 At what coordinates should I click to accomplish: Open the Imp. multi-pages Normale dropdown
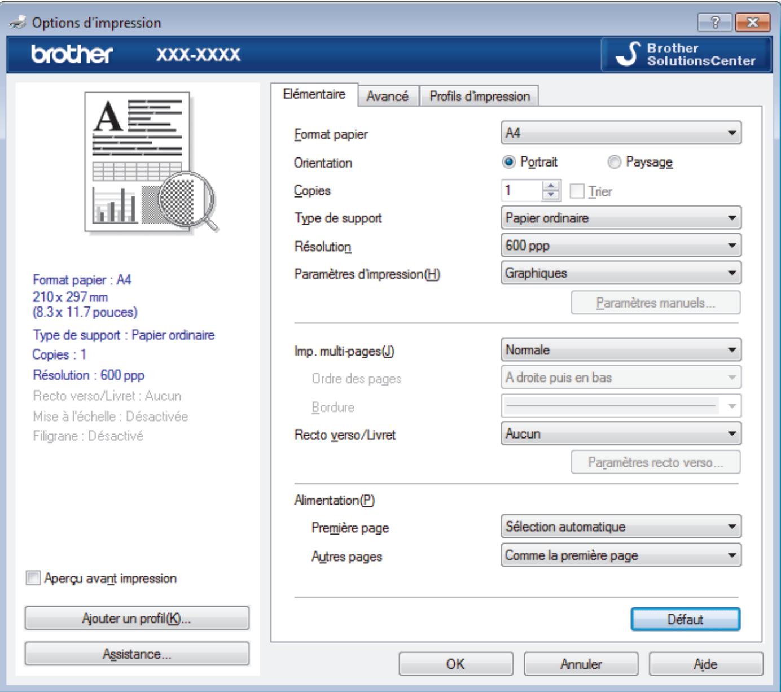pos(621,350)
